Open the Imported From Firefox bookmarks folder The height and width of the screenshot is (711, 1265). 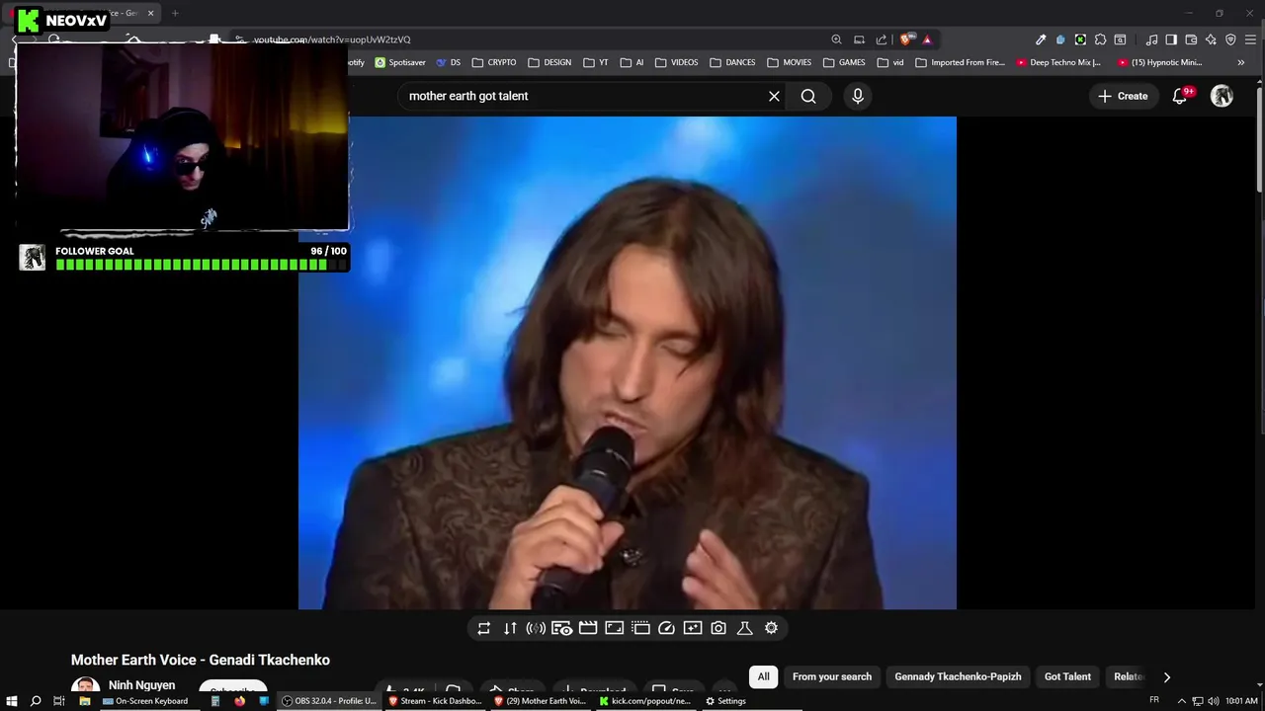(960, 62)
